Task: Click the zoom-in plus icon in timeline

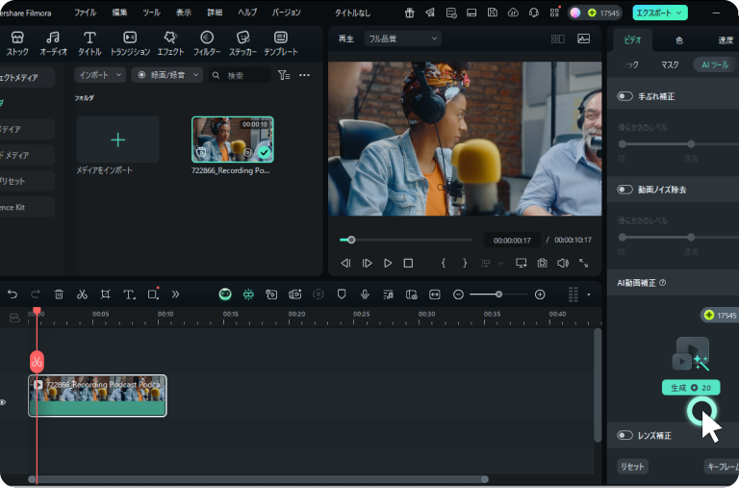Action: tap(540, 295)
